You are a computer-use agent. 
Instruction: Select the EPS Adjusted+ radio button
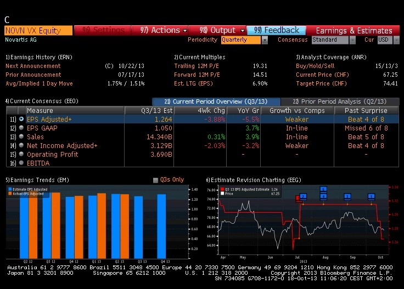pos(21,119)
